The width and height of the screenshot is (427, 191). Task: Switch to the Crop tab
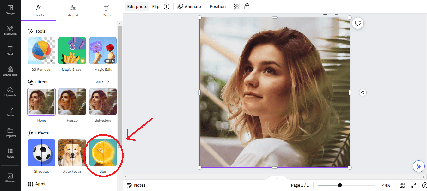[106, 11]
